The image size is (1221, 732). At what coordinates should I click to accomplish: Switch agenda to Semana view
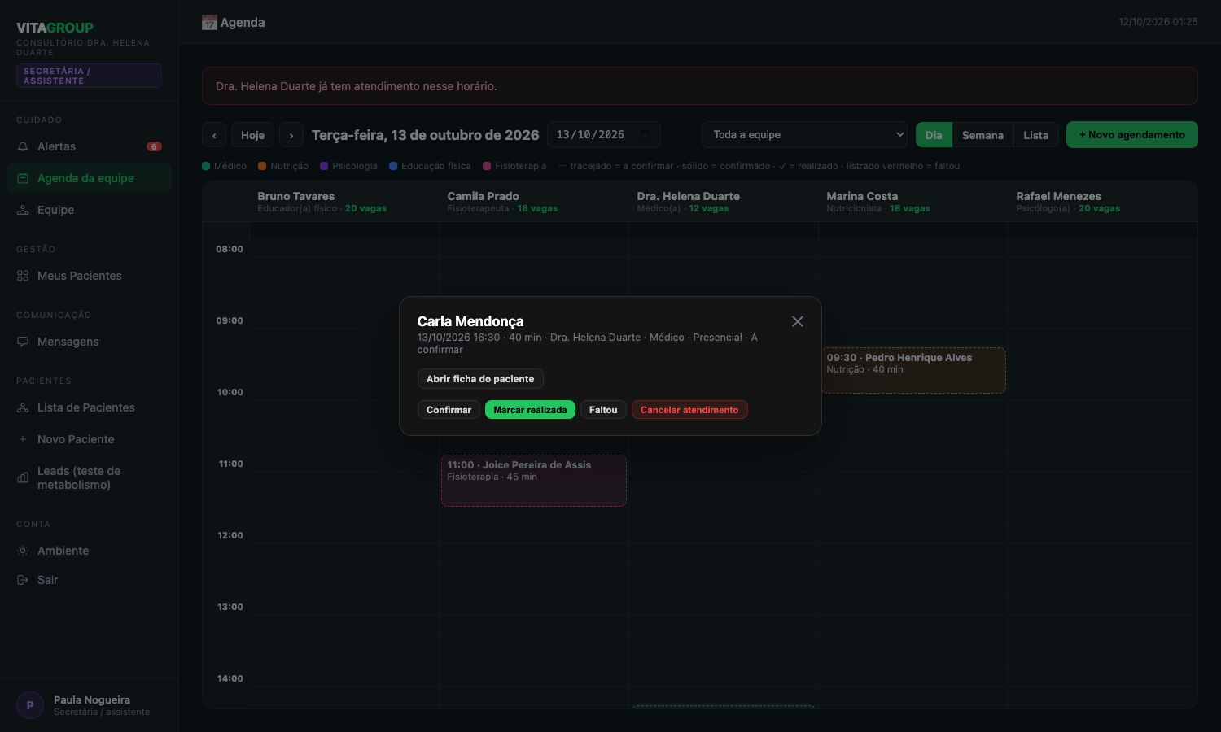click(x=982, y=135)
